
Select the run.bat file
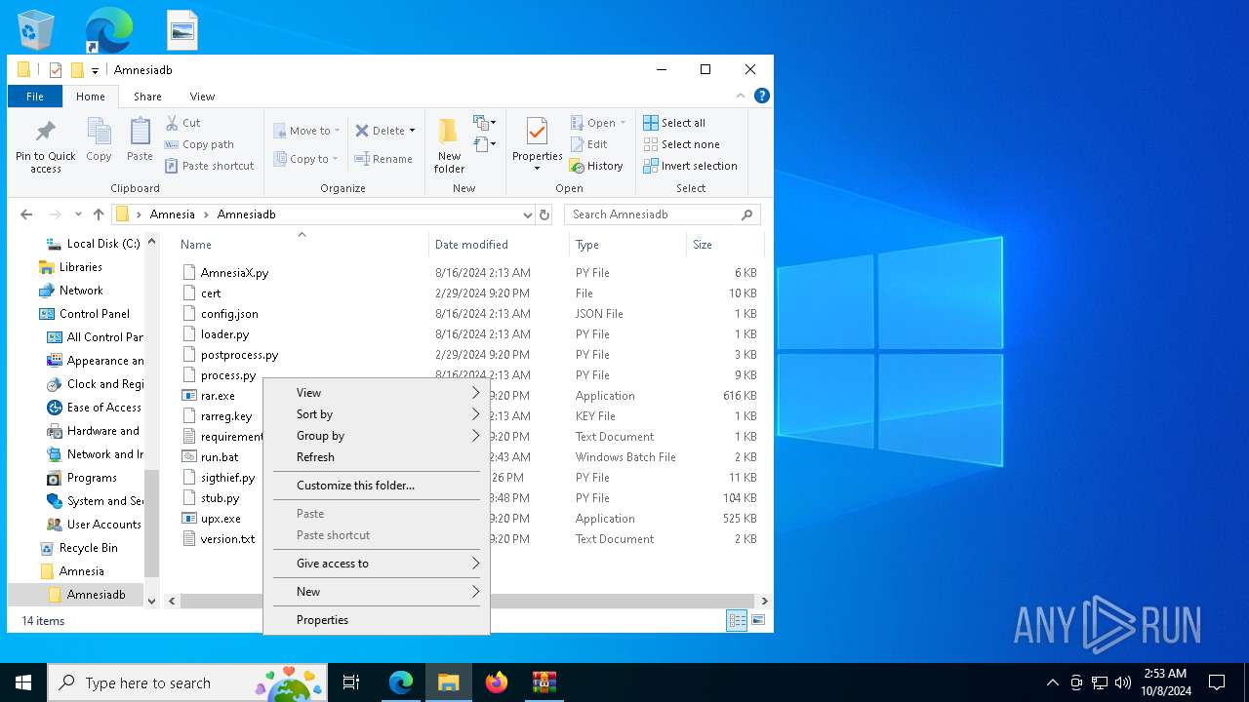(220, 457)
